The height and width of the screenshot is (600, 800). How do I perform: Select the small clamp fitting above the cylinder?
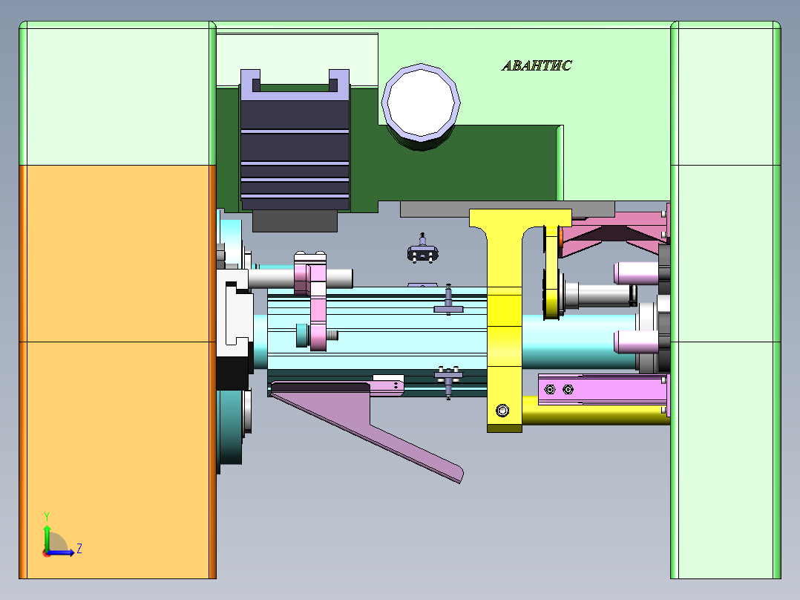422,253
